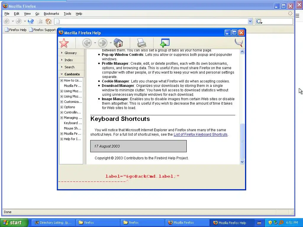Image resolution: width=303 pixels, height=227 pixels.
Task: Click Back in the main Firefox window
Action: click(x=7, y=21)
